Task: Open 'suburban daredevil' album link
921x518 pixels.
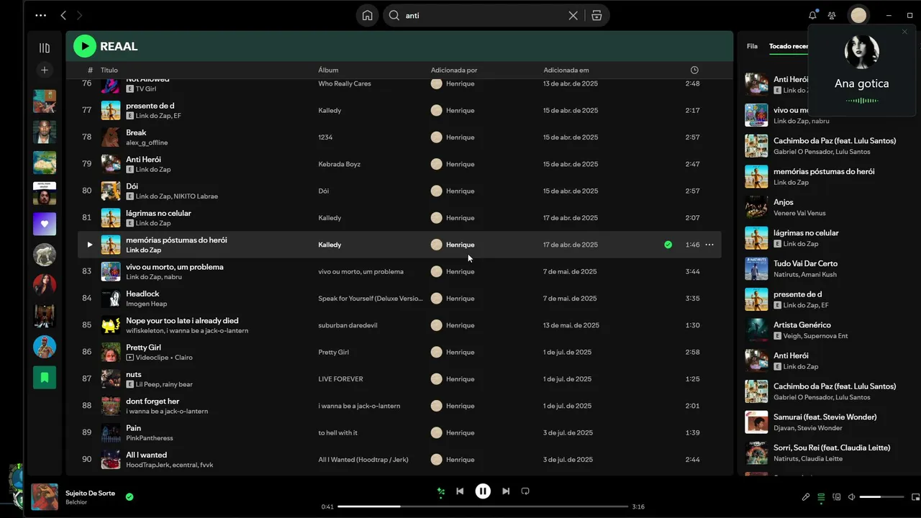Action: [x=348, y=325]
